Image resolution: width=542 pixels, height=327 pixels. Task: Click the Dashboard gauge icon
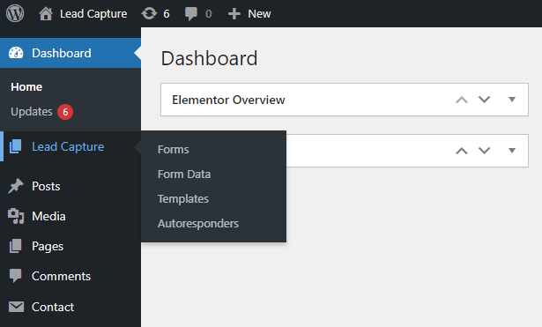(x=16, y=53)
